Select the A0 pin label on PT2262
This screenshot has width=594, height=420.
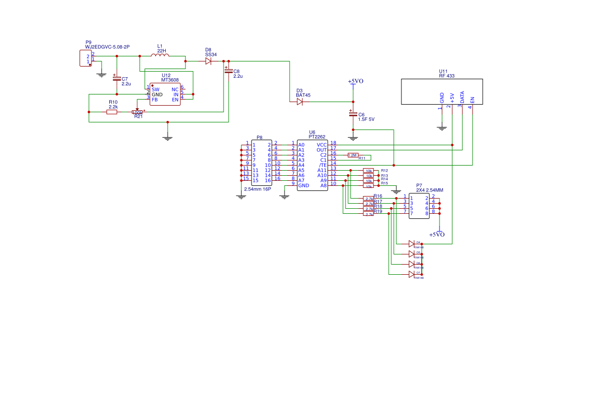301,145
